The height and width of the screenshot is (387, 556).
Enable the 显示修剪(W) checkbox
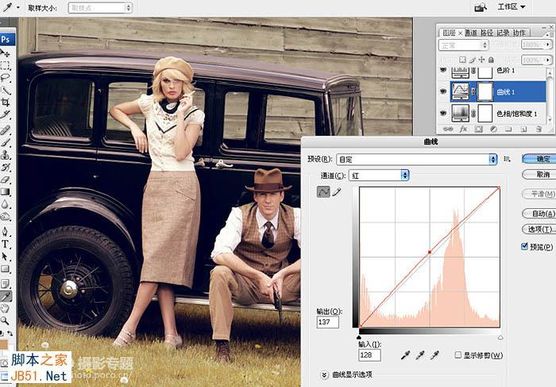coord(458,354)
